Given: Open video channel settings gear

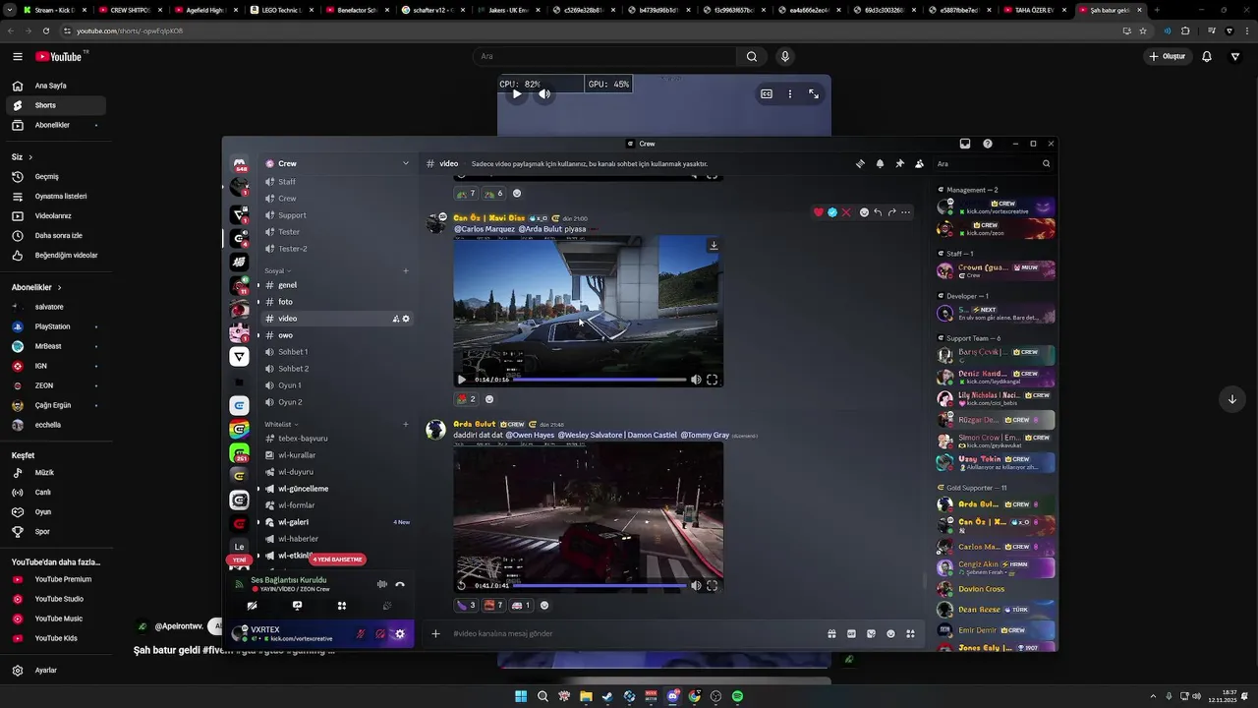Looking at the screenshot, I should point(406,319).
